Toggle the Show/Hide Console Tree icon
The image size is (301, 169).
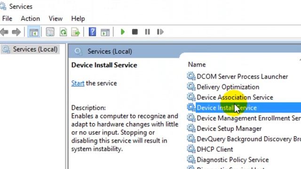tap(33, 32)
